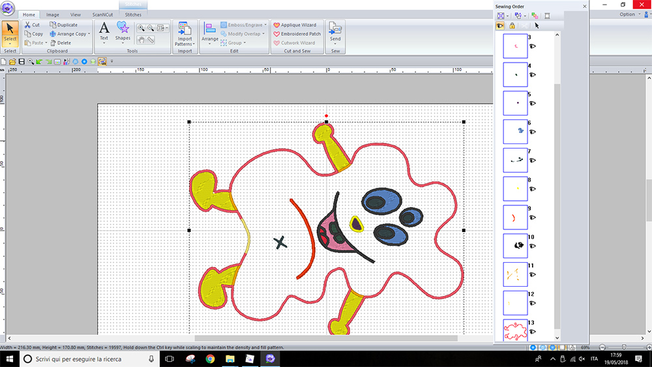Click the Undo green arrow
The image size is (652, 367).
(39, 61)
